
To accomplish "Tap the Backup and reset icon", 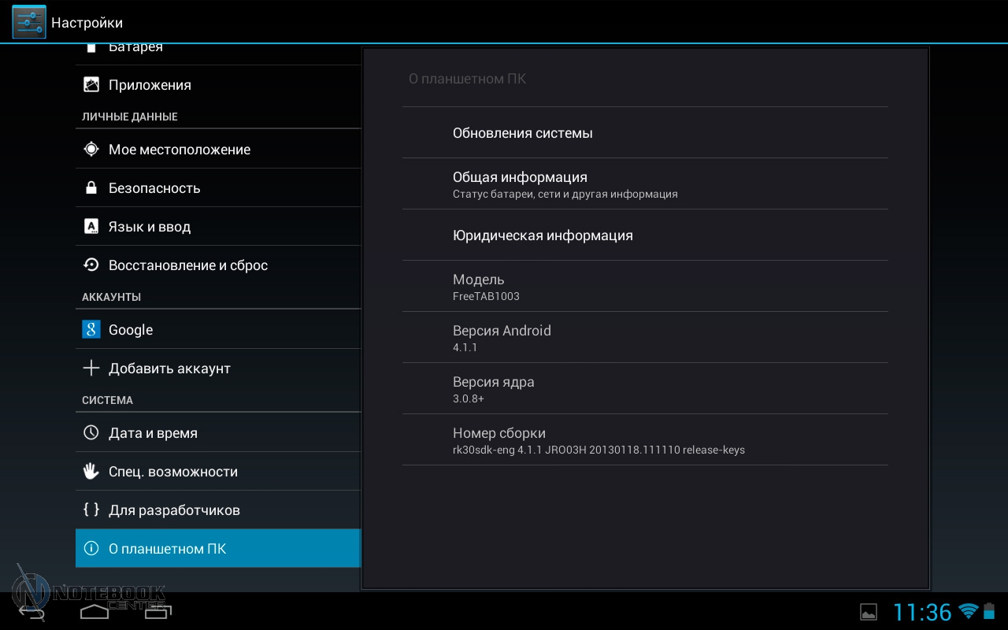I will [91, 265].
